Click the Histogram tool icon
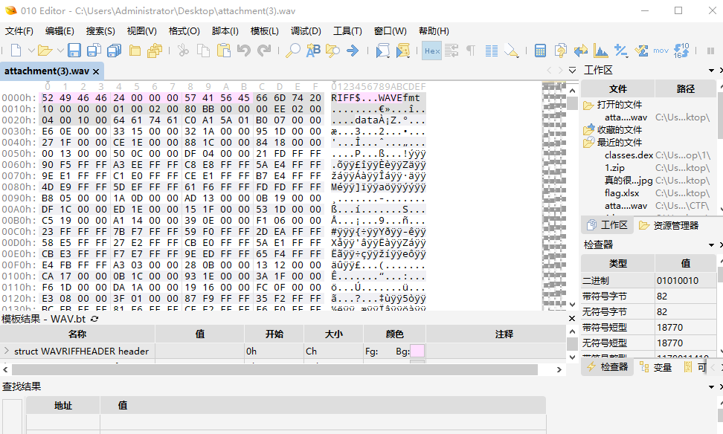The image size is (723, 434). coord(601,51)
